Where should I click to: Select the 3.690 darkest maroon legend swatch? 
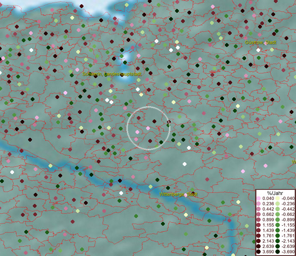tap(259, 252)
